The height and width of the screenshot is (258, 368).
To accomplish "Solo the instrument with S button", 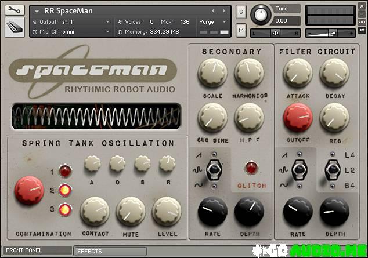I will [241, 12].
